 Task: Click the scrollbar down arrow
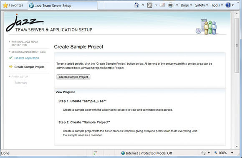pos(237,146)
